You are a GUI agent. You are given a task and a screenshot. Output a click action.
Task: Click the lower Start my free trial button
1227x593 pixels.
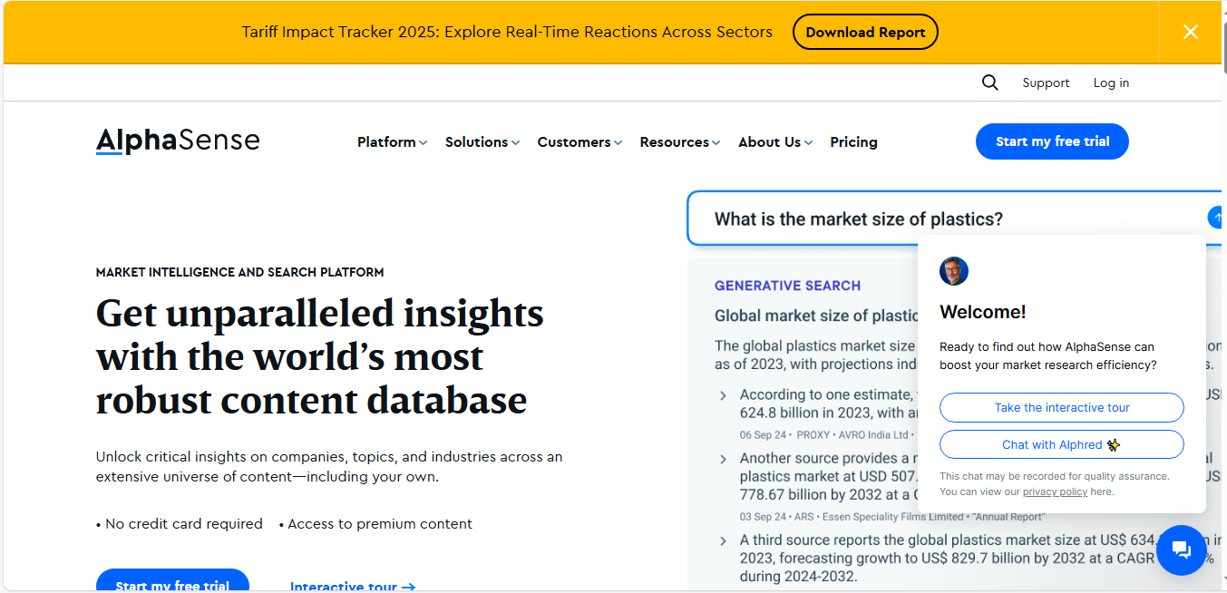click(x=172, y=581)
